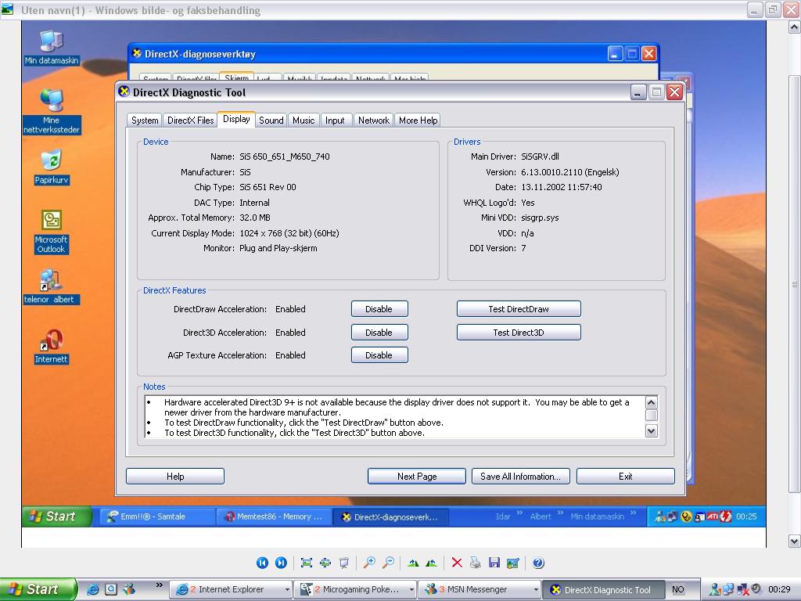Click the picture viewer scroll up arrow
Viewport: 801px width, 601px height.
tap(795, 27)
